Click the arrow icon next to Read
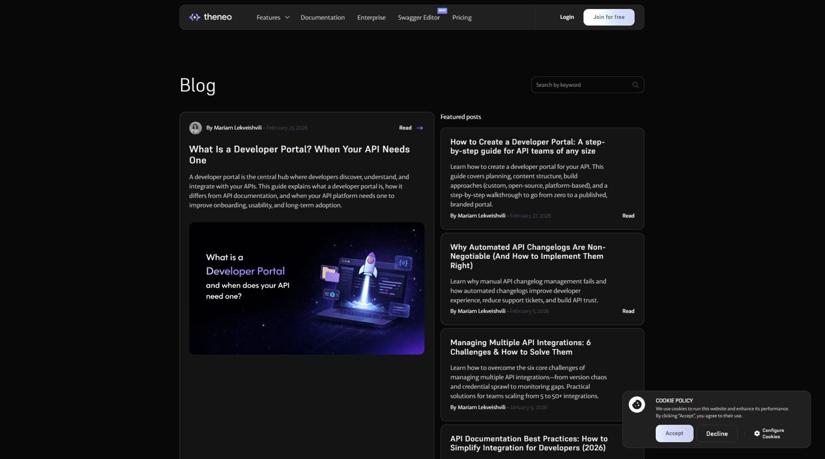825x459 pixels. [420, 128]
